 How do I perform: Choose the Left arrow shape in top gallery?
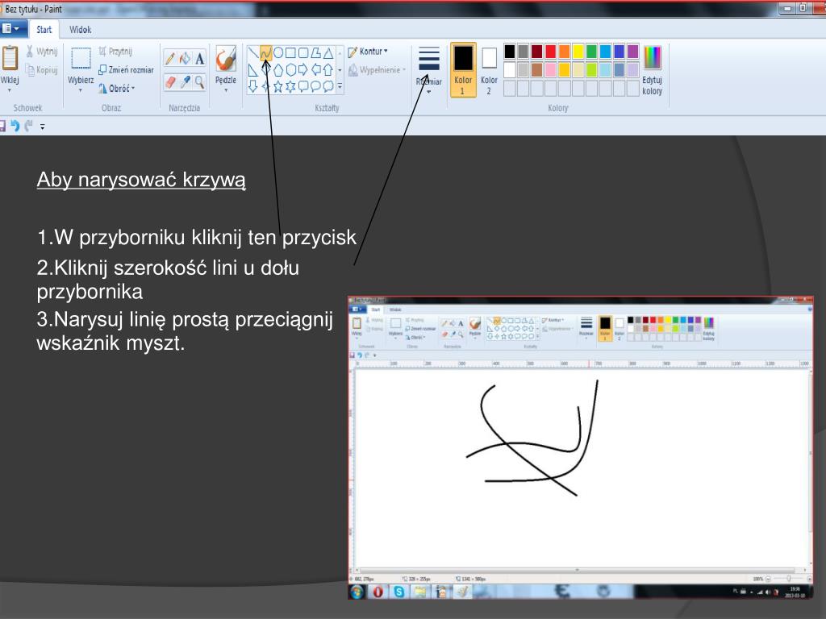pos(316,69)
